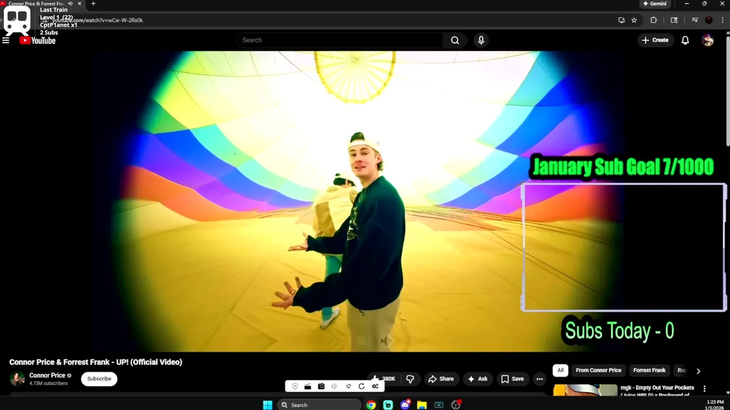Start voice search with the microphone
Screen dimensions: 730x410
point(481,40)
